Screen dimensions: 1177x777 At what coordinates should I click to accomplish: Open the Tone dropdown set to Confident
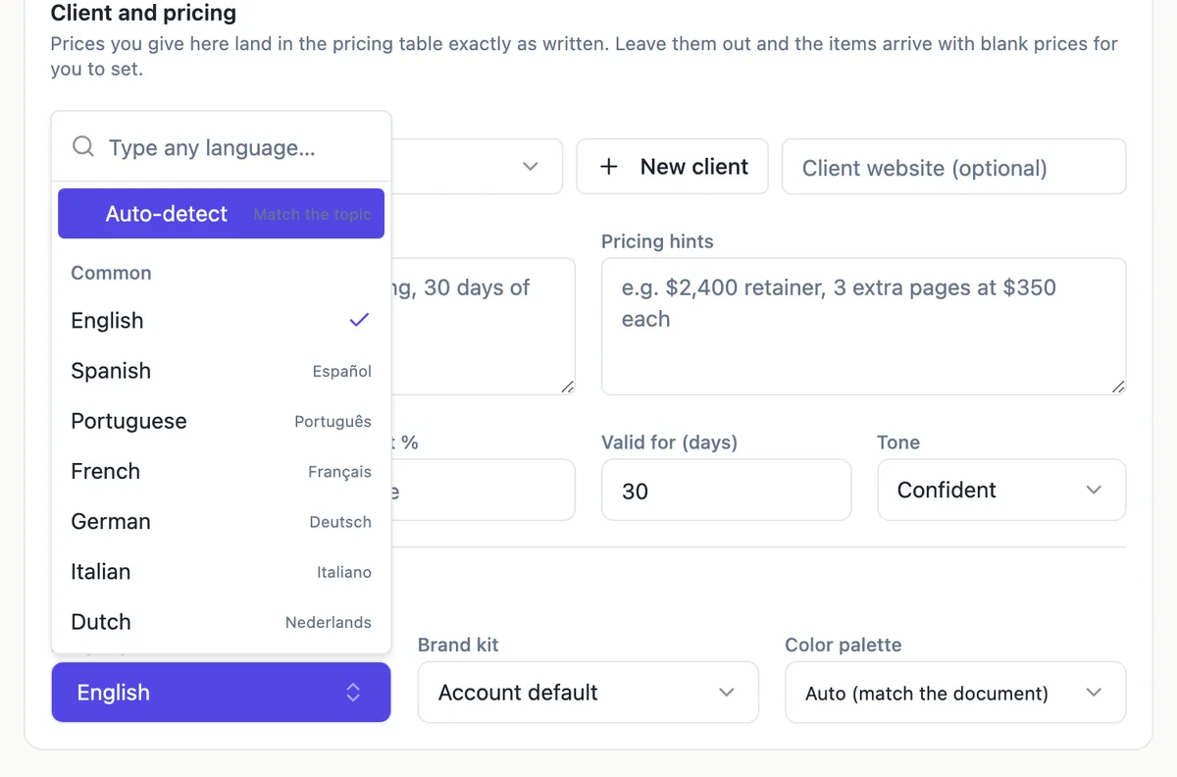click(1000, 490)
